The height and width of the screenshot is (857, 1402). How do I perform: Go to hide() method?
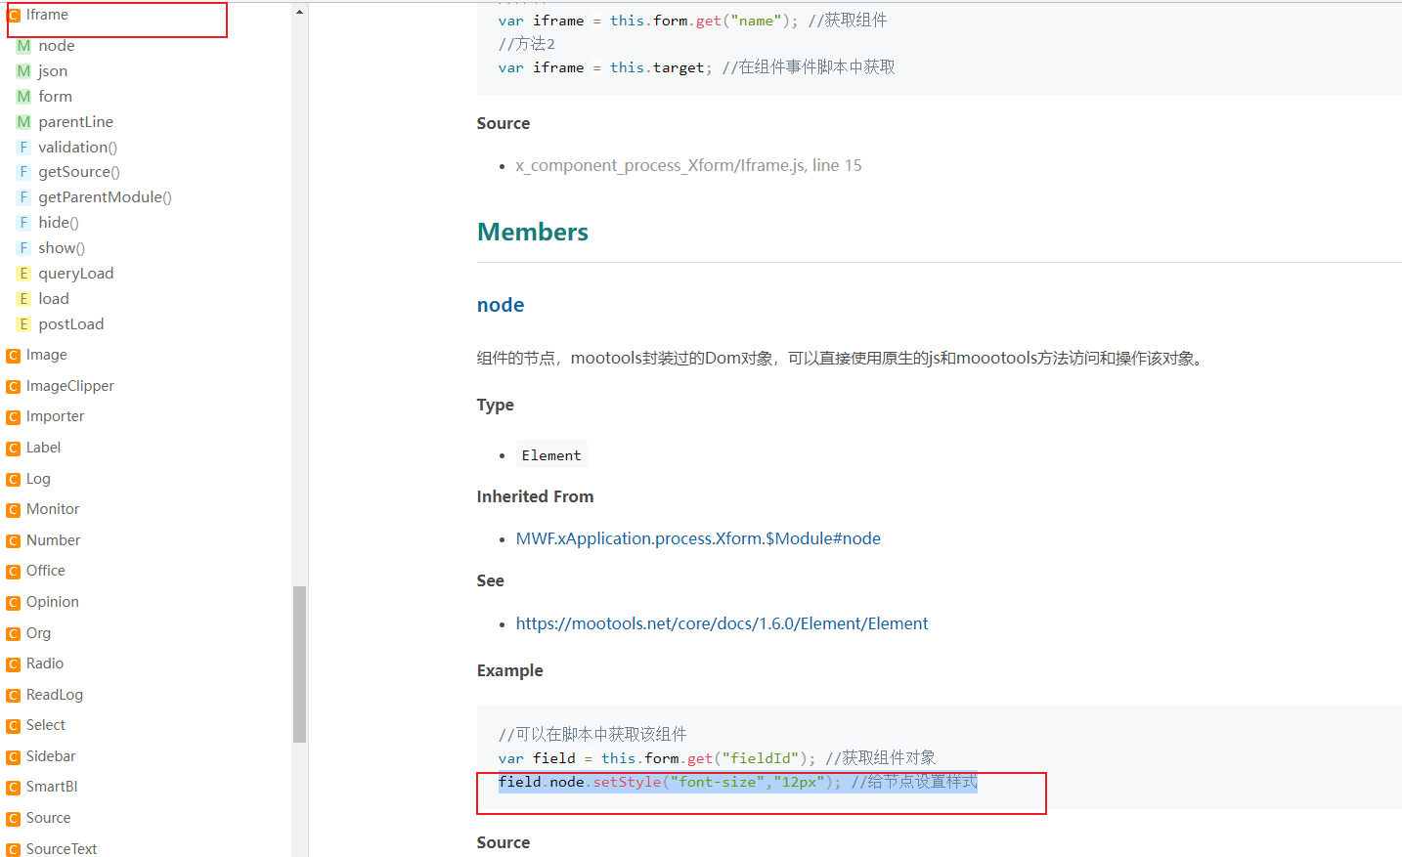(59, 223)
